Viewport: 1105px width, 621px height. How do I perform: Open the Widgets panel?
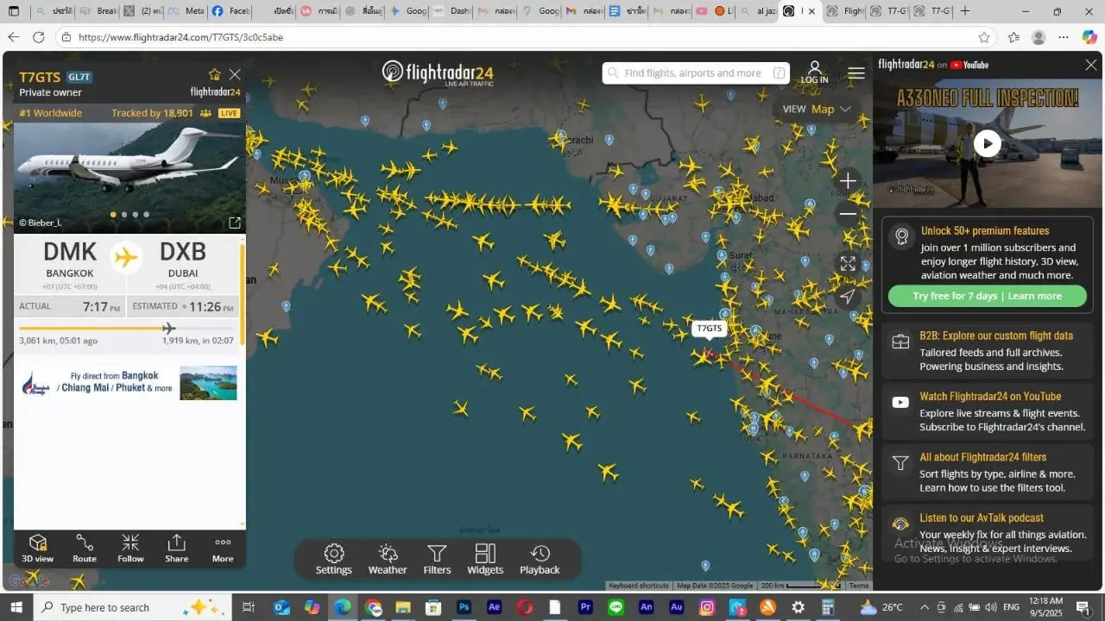(x=485, y=559)
